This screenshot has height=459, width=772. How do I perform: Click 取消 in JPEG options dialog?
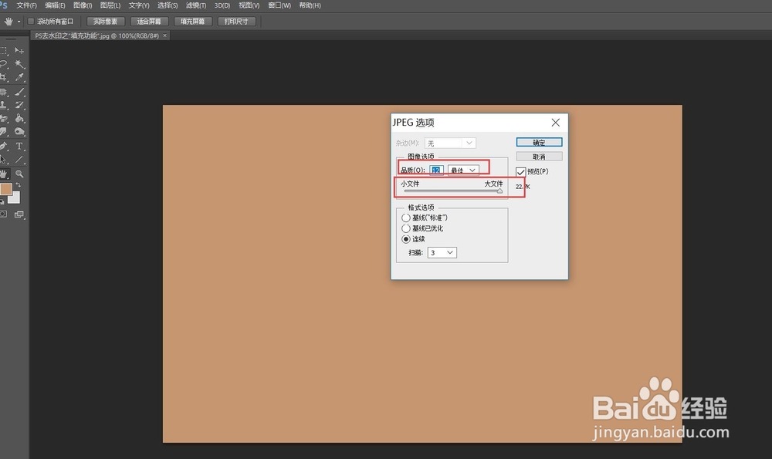[x=539, y=157]
